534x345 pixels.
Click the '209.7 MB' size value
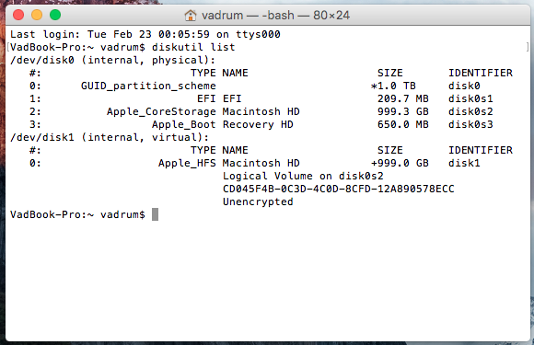403,98
